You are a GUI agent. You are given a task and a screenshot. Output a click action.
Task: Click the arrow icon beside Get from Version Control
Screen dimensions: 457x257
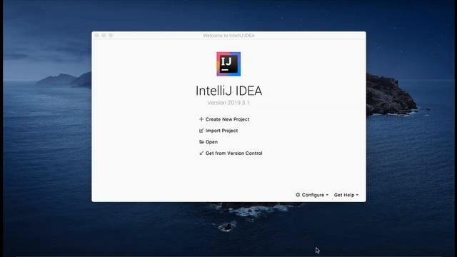tap(201, 153)
